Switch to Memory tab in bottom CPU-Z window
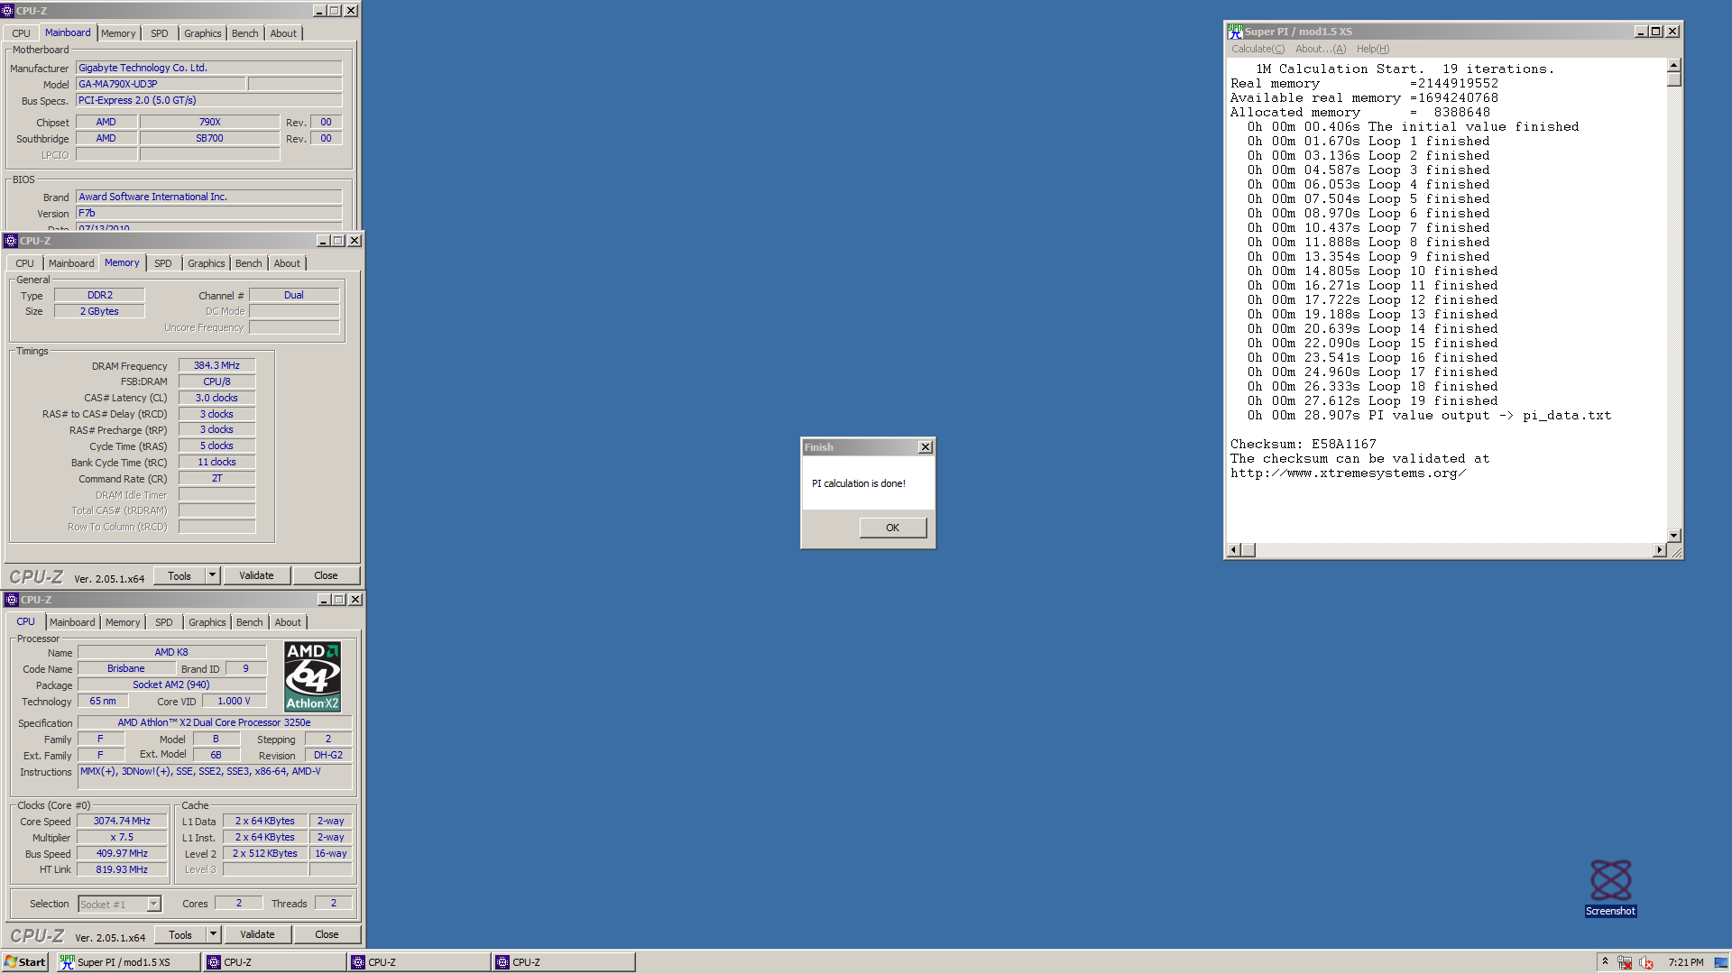The height and width of the screenshot is (974, 1732). pos(123,622)
